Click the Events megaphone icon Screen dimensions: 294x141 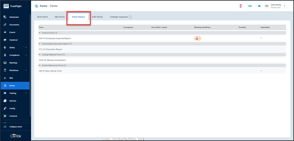point(5,32)
